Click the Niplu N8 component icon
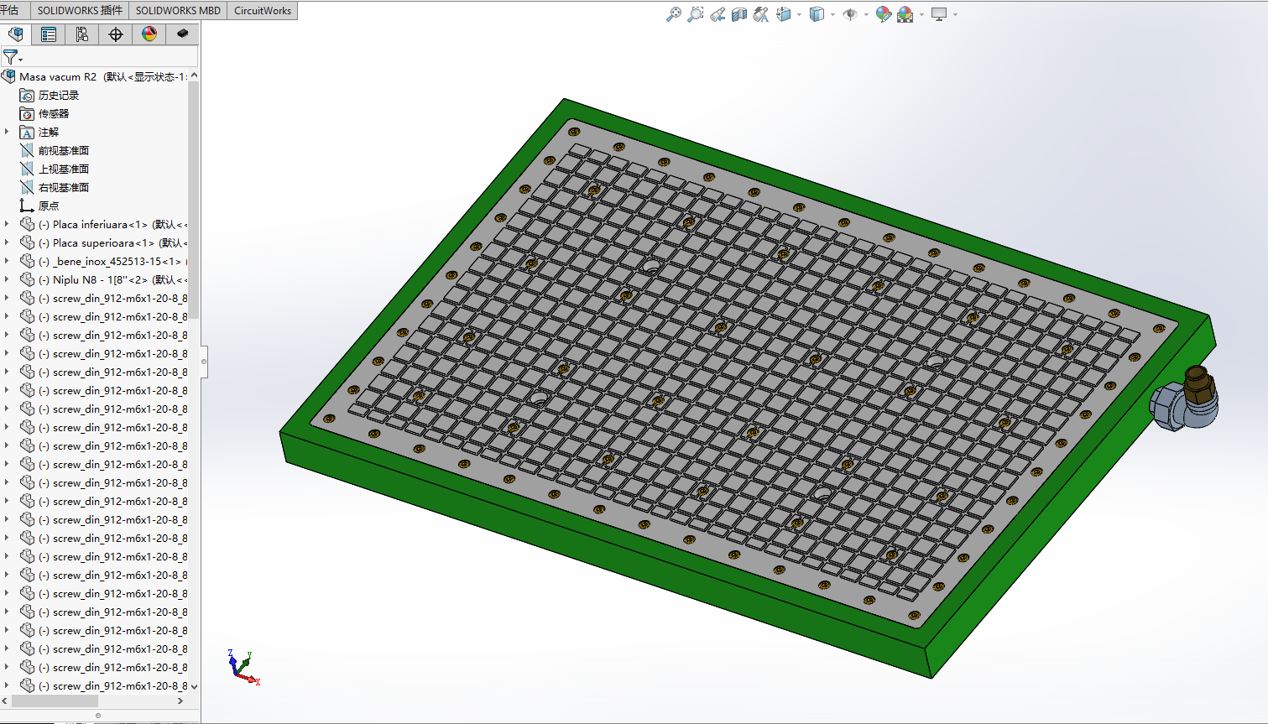Image resolution: width=1268 pixels, height=724 pixels. click(x=27, y=279)
